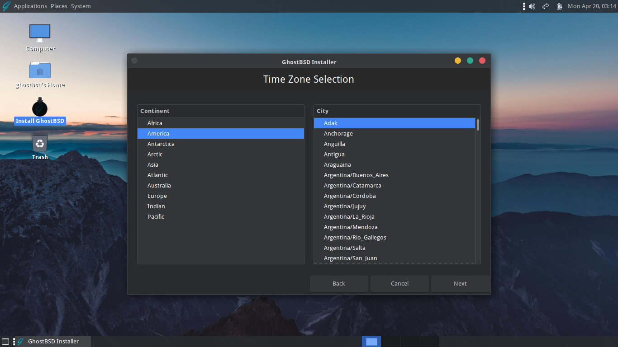The width and height of the screenshot is (618, 347).
Task: Click the GhostBSD logo in the top panel
Action: (6, 6)
